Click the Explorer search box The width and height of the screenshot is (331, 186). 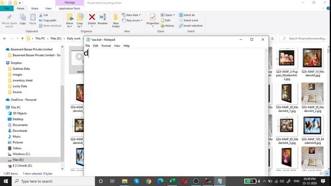(x=304, y=38)
